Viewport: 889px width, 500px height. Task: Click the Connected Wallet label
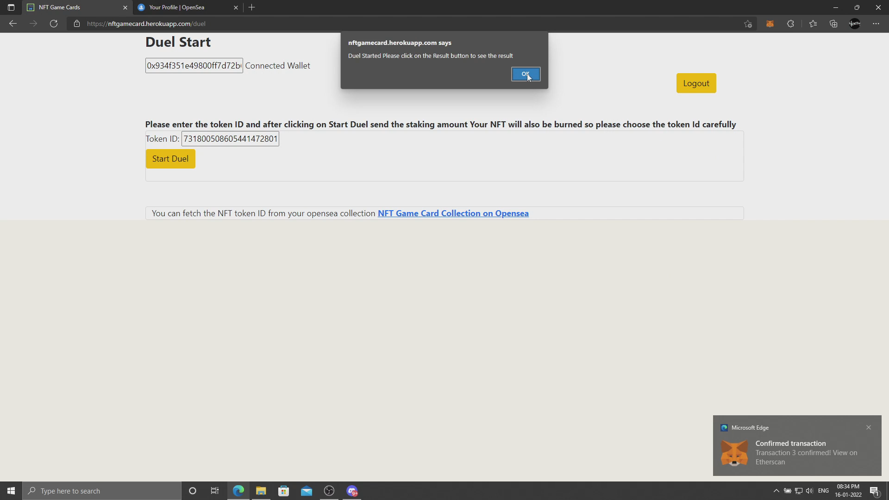pos(278,66)
